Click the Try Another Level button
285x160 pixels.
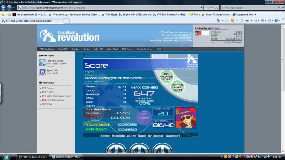point(167,76)
